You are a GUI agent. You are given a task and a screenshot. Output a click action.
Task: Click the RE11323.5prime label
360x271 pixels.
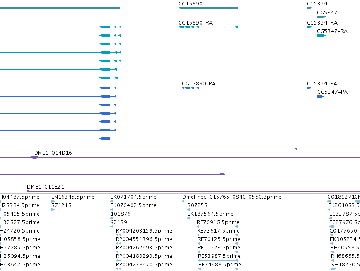pyautogui.click(x=219, y=248)
